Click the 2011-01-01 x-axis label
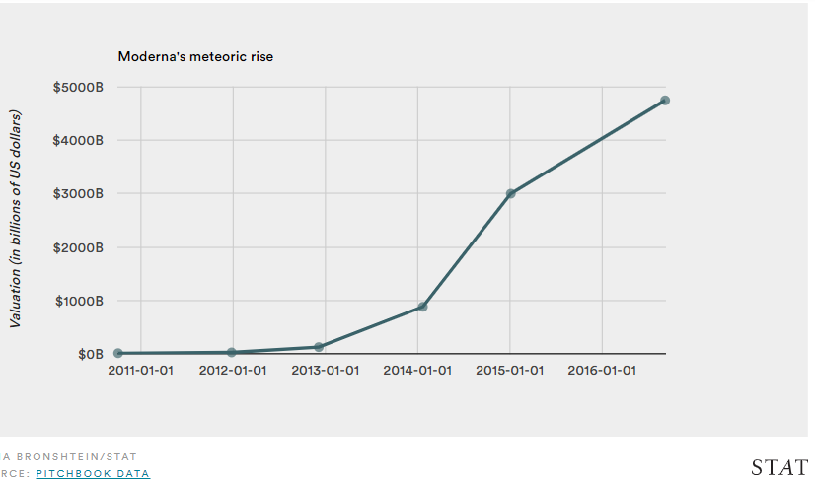815x484 pixels. pos(140,371)
